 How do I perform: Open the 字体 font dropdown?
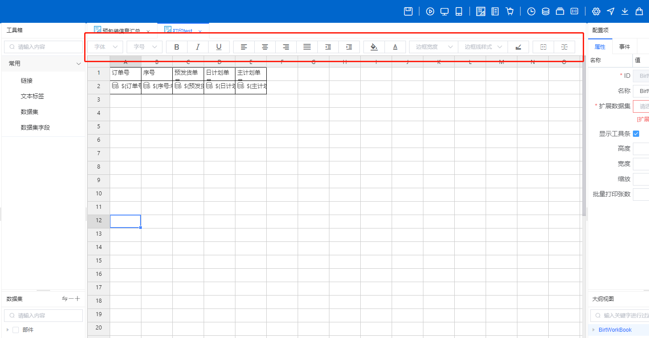pyautogui.click(x=105, y=47)
